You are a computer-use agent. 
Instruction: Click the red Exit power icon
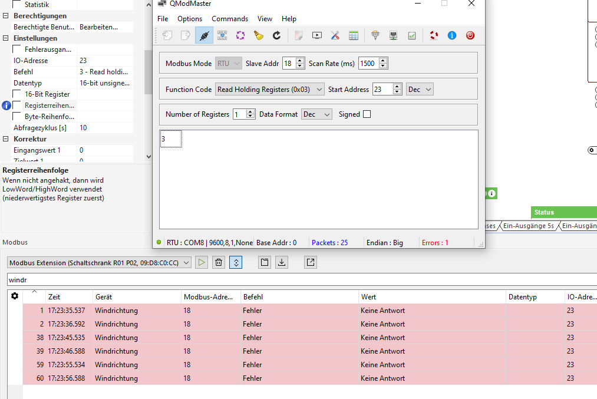470,35
